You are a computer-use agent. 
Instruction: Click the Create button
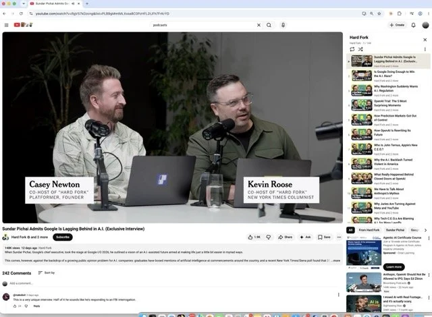tap(397, 25)
